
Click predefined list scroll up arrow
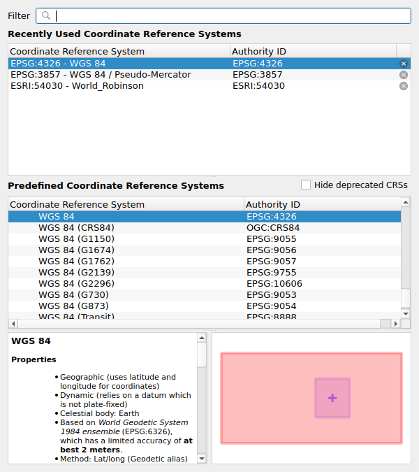point(406,202)
